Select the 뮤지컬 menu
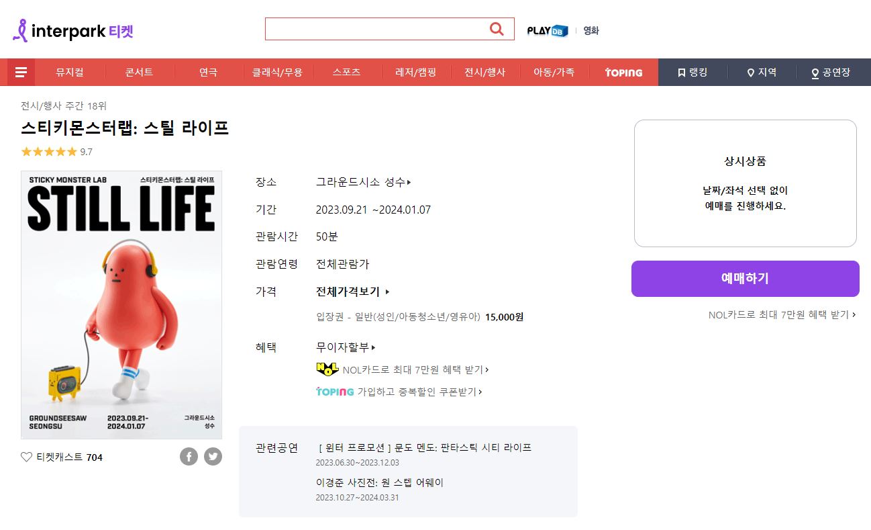871x530 pixels. click(70, 73)
